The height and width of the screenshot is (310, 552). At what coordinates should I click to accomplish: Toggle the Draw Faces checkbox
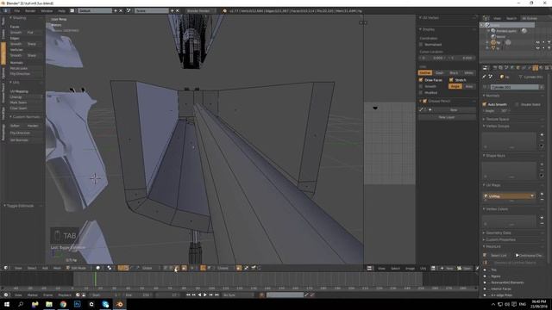[421, 80]
